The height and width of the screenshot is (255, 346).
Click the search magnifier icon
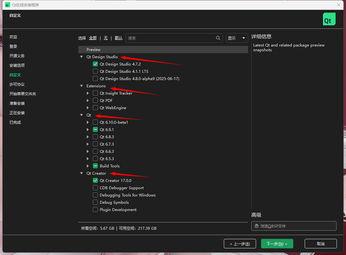[218, 38]
